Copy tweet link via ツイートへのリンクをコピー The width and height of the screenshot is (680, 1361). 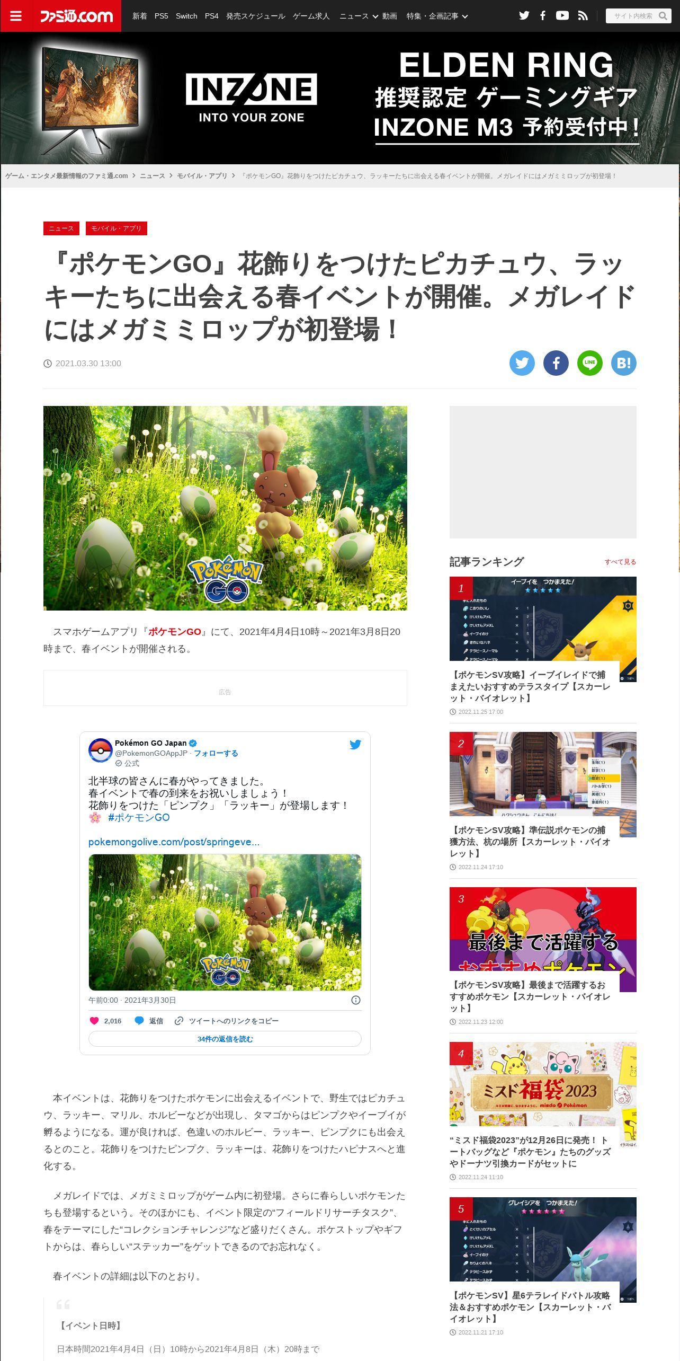point(226,1021)
